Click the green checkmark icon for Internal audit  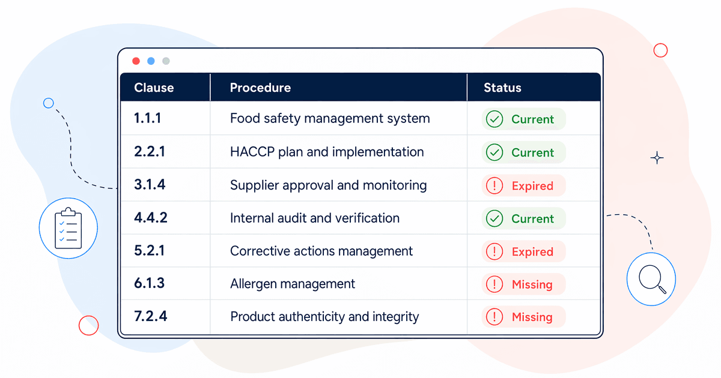494,219
